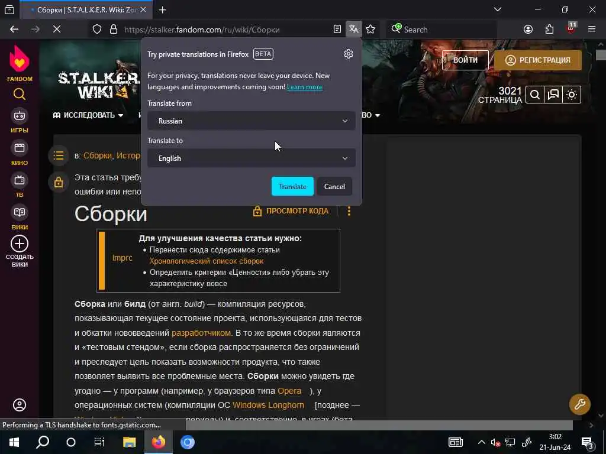
Task: Click ВОЙТИ sign in button
Action: pyautogui.click(x=465, y=60)
